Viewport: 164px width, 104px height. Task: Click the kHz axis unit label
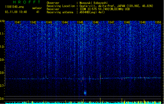click(x=2, y=21)
